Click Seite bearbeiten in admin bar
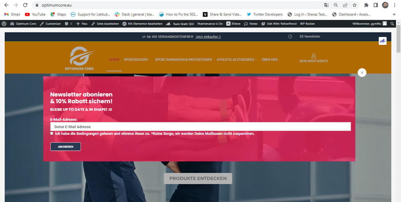The width and height of the screenshot is (401, 202). [x=105, y=23]
